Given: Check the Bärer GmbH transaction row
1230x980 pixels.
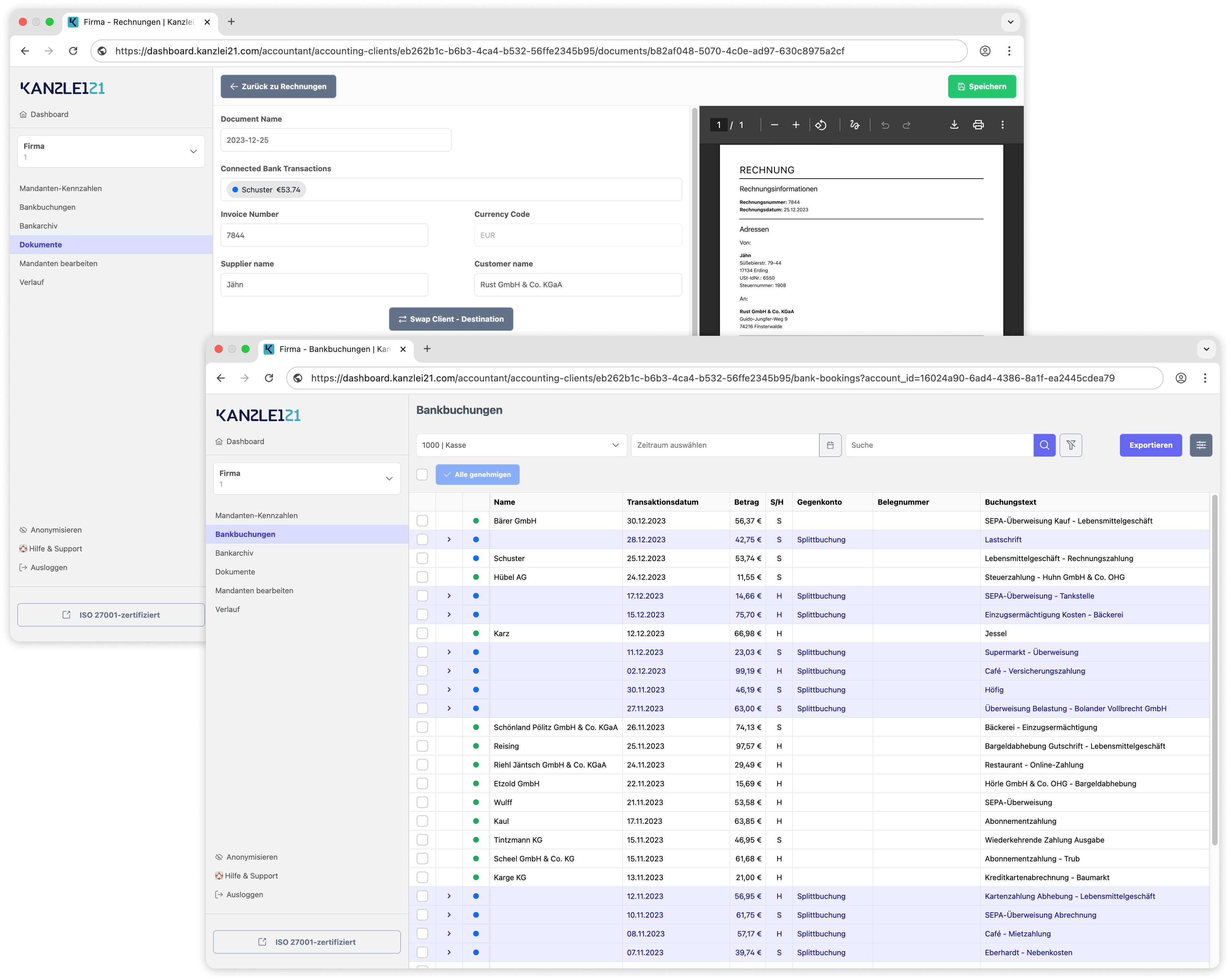Looking at the screenshot, I should pos(422,520).
